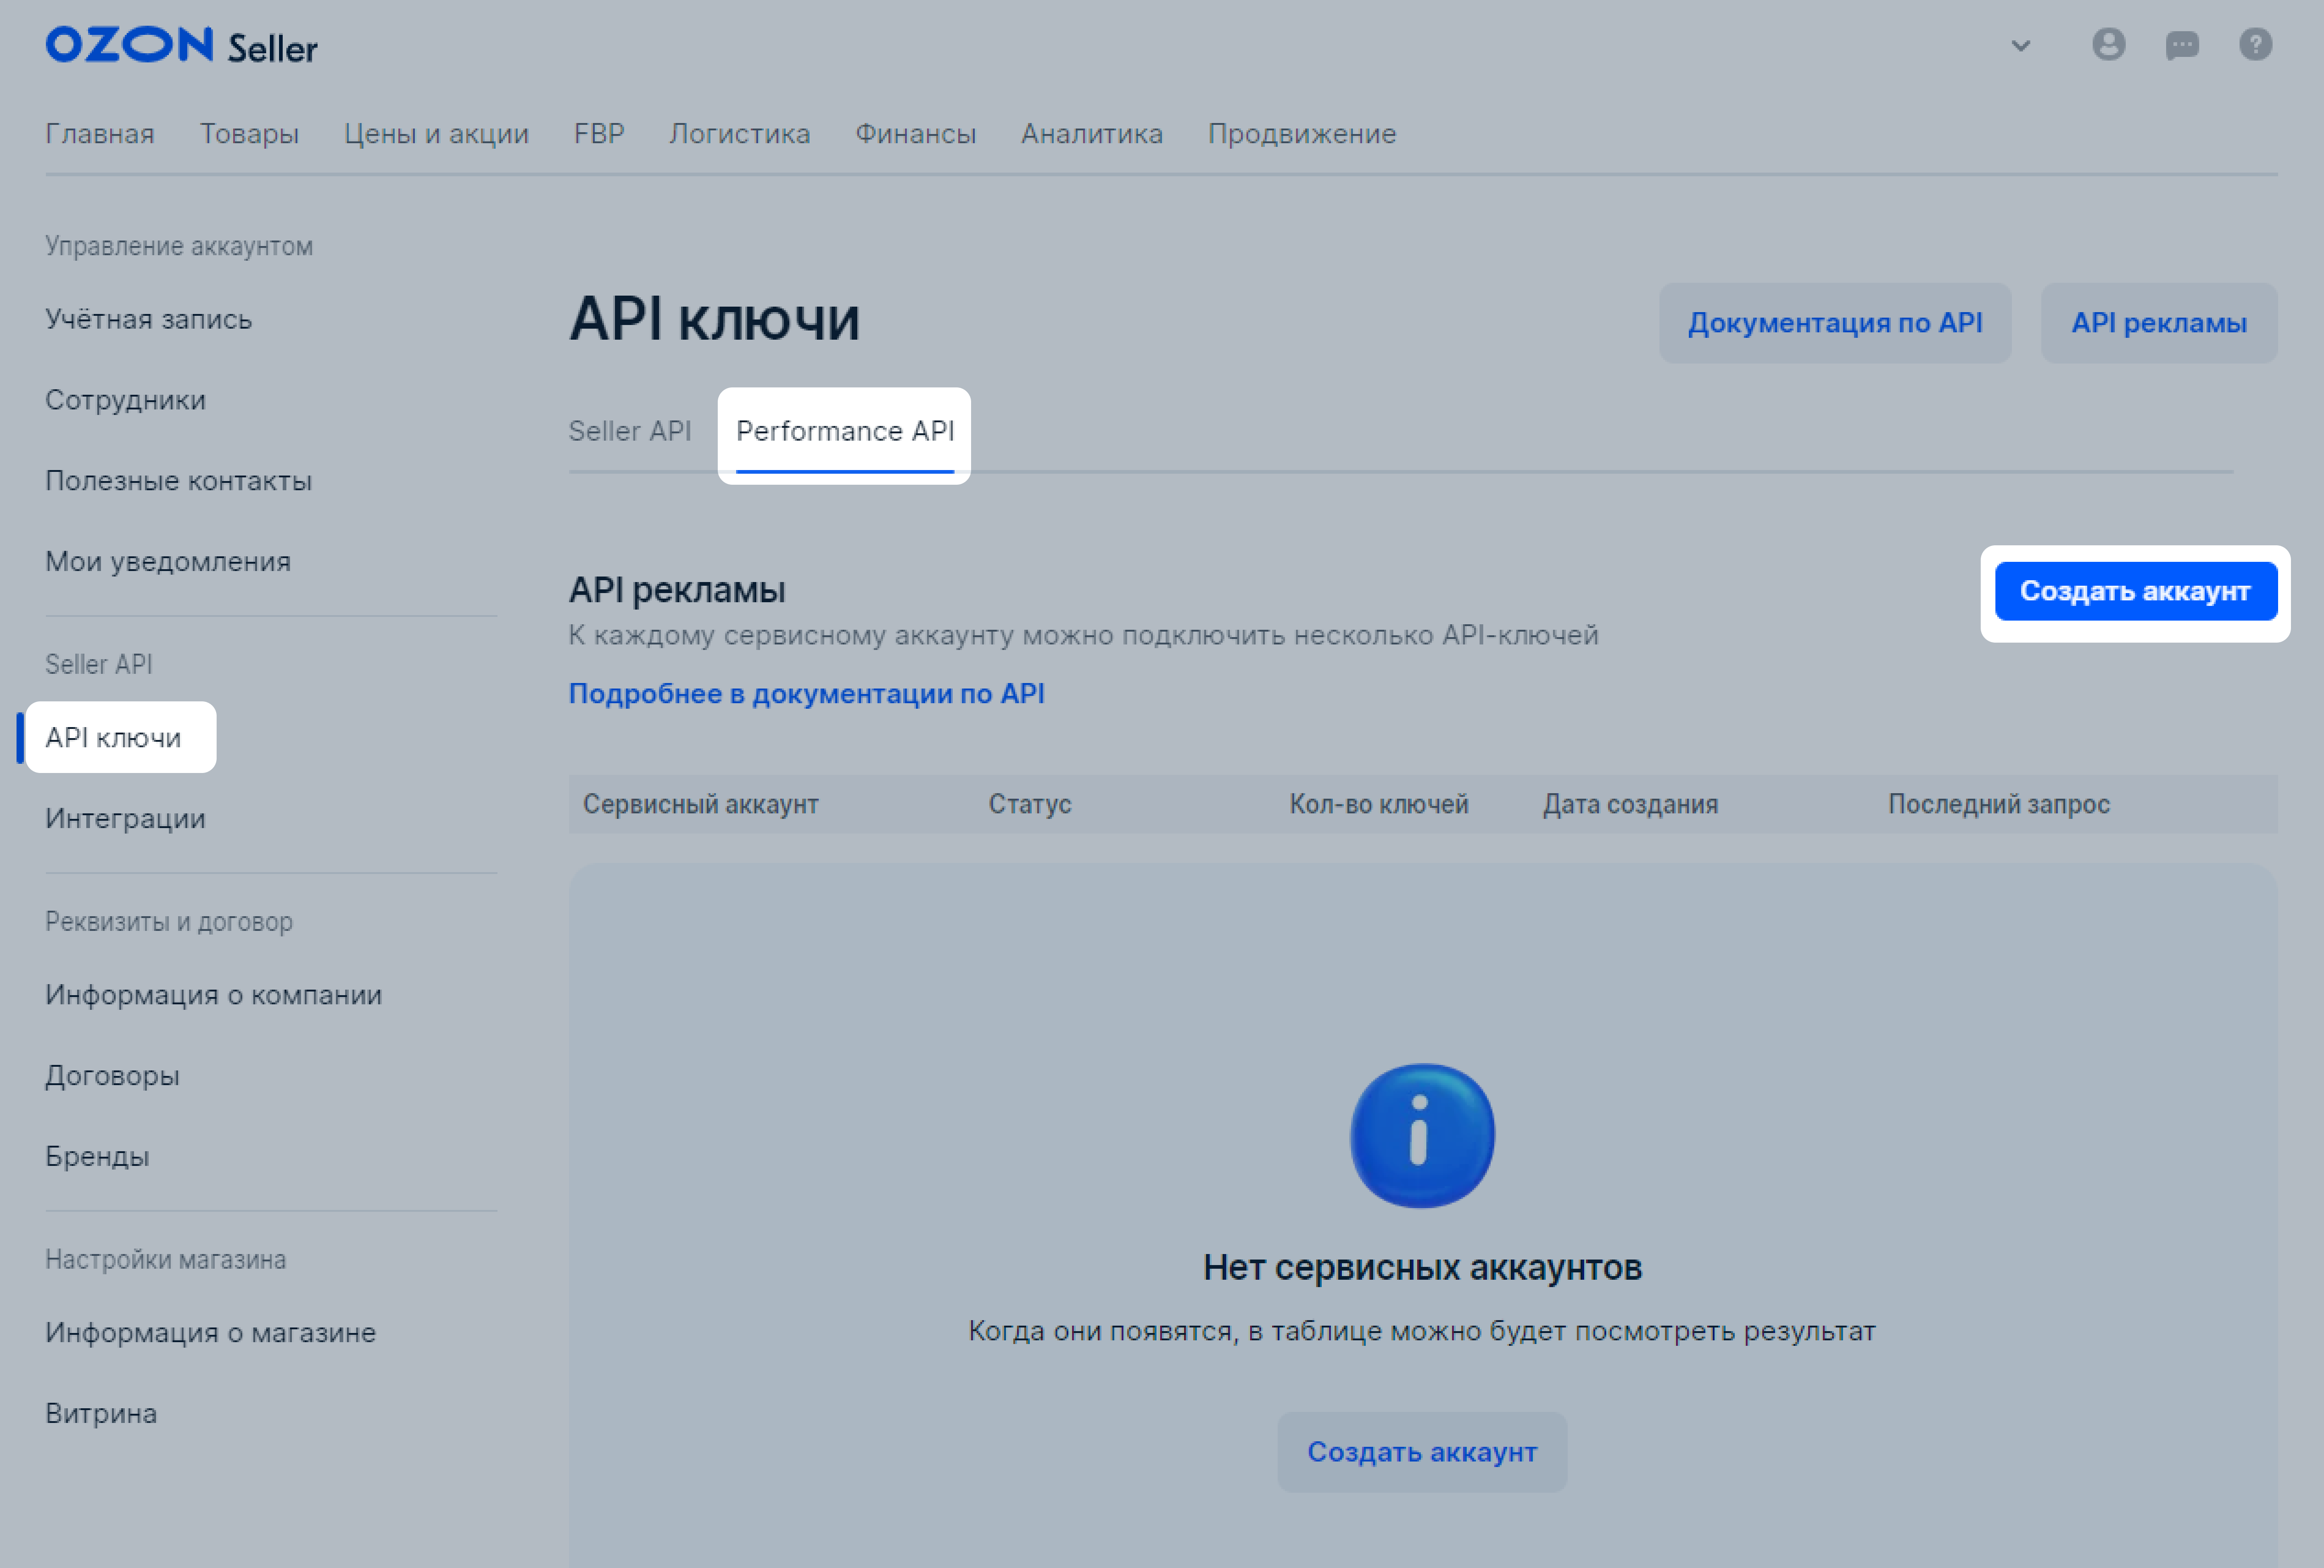The width and height of the screenshot is (2324, 1568).
Task: Open Информация о компании in sidebar
Action: click(x=213, y=995)
